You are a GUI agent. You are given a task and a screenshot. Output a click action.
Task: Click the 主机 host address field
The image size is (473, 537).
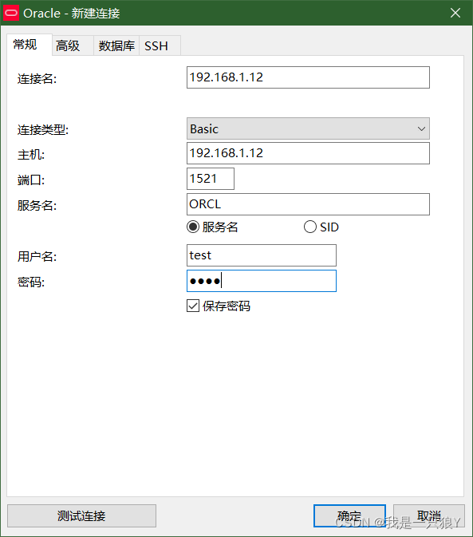(308, 153)
